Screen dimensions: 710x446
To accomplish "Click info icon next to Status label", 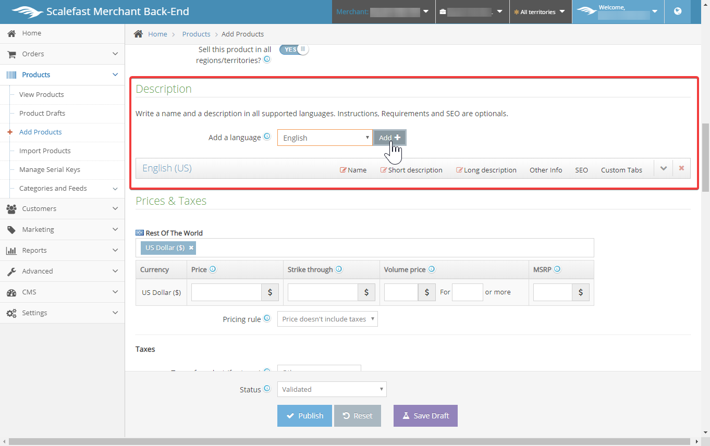I will [267, 389].
